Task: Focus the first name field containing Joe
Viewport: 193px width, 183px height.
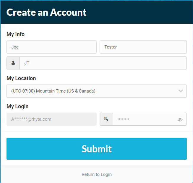Action: [x=51, y=47]
